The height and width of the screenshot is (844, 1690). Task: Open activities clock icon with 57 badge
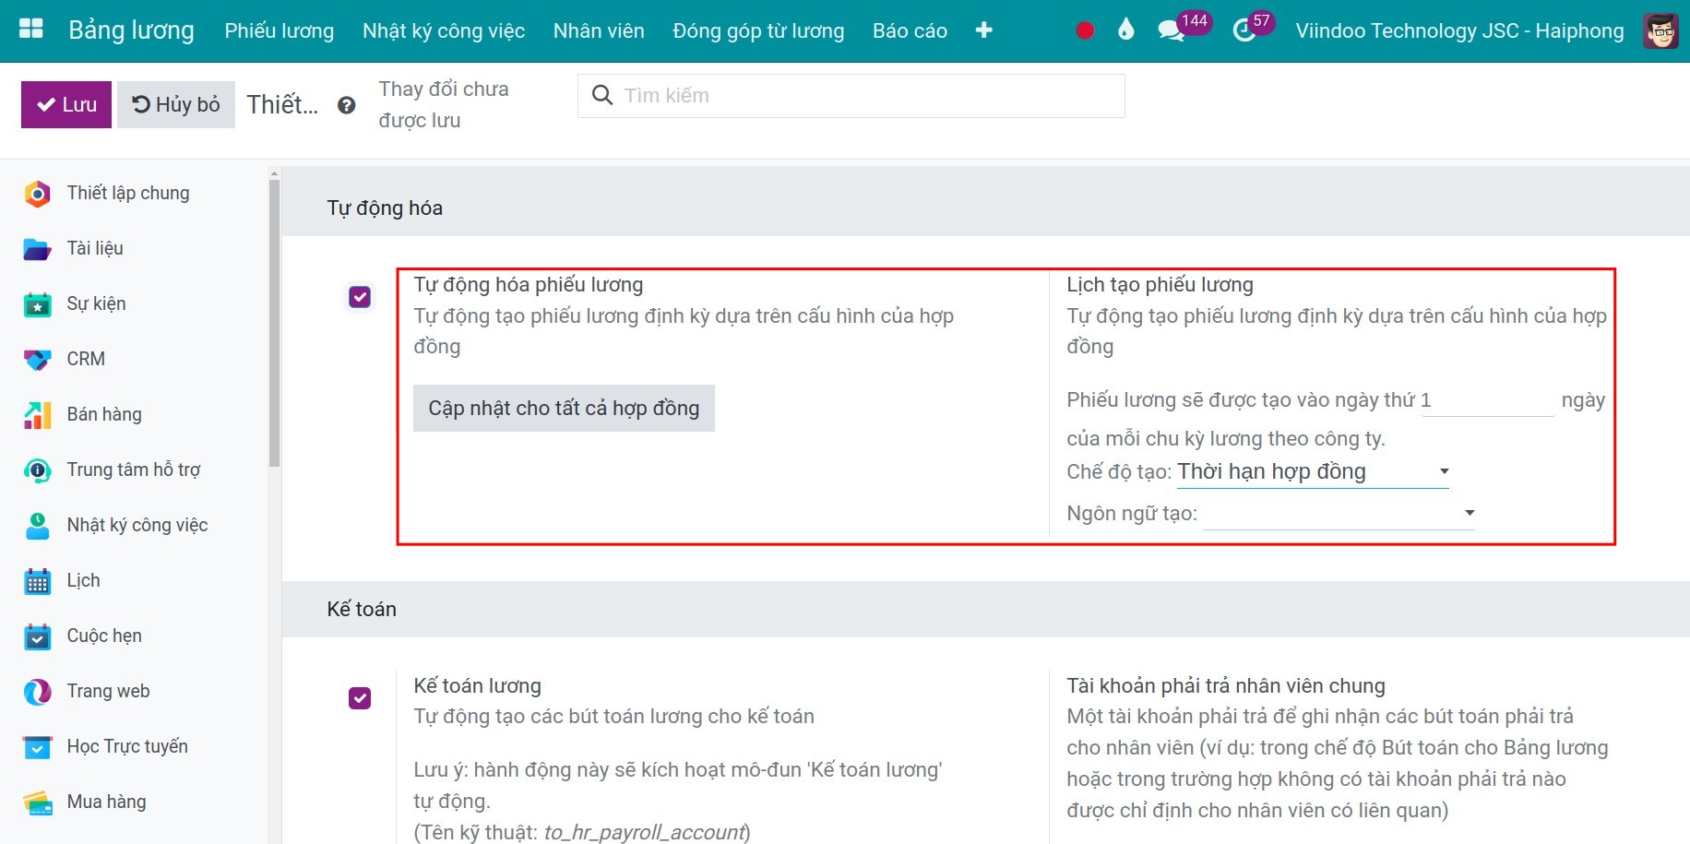(x=1244, y=30)
